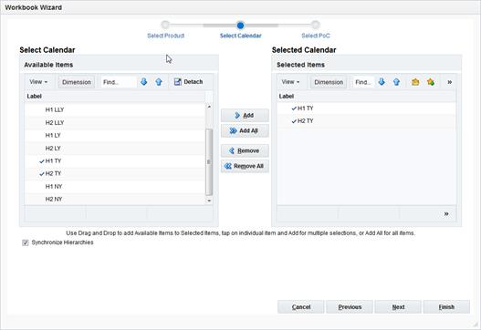
Task: Click the star icon in Selected Items toolbar
Action: tap(431, 82)
